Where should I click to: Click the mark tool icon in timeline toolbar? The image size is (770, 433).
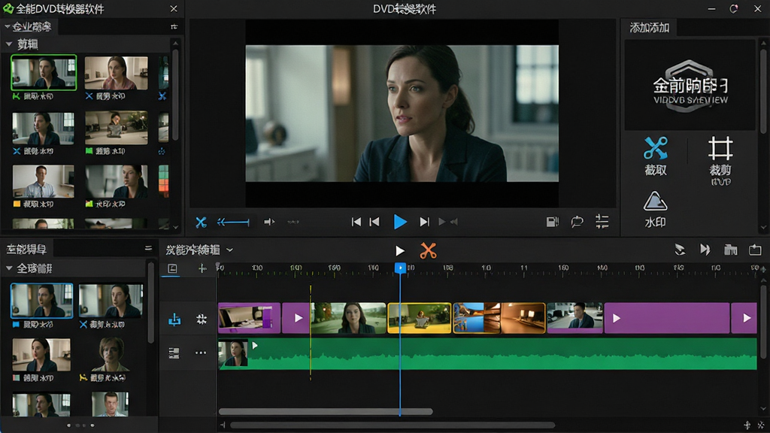click(x=680, y=250)
